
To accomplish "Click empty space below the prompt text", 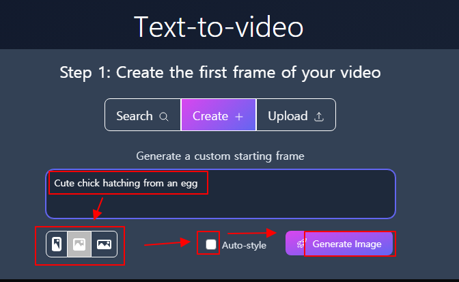I will tap(221, 205).
